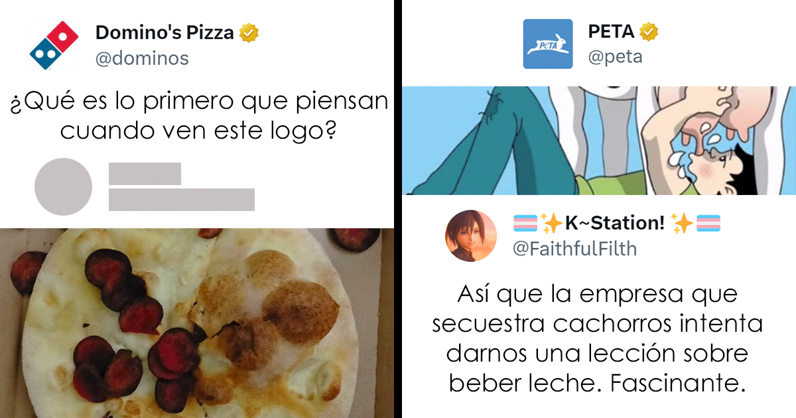796x418 pixels.
Task: Click the PETA rabbit logo avatar
Action: tap(548, 44)
